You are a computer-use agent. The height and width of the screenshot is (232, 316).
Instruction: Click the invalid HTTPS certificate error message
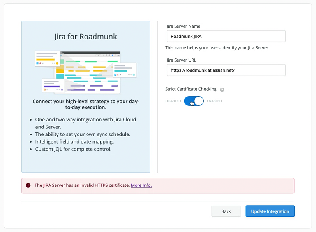[82, 185]
